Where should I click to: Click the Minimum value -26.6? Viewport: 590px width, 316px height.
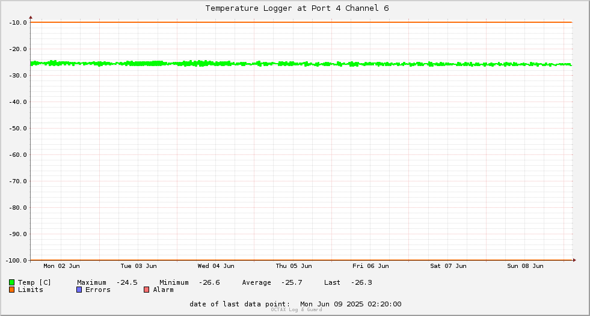(209, 282)
